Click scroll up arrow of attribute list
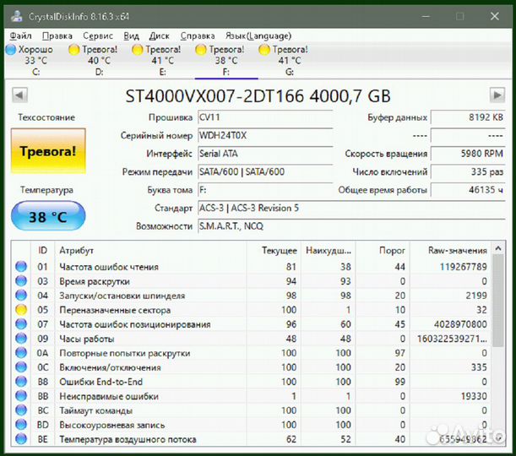Viewport: 516px width, 456px height. point(498,248)
